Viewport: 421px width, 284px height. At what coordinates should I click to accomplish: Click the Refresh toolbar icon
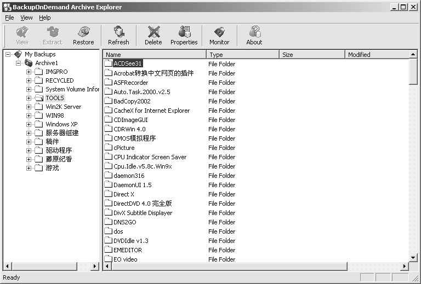[118, 32]
